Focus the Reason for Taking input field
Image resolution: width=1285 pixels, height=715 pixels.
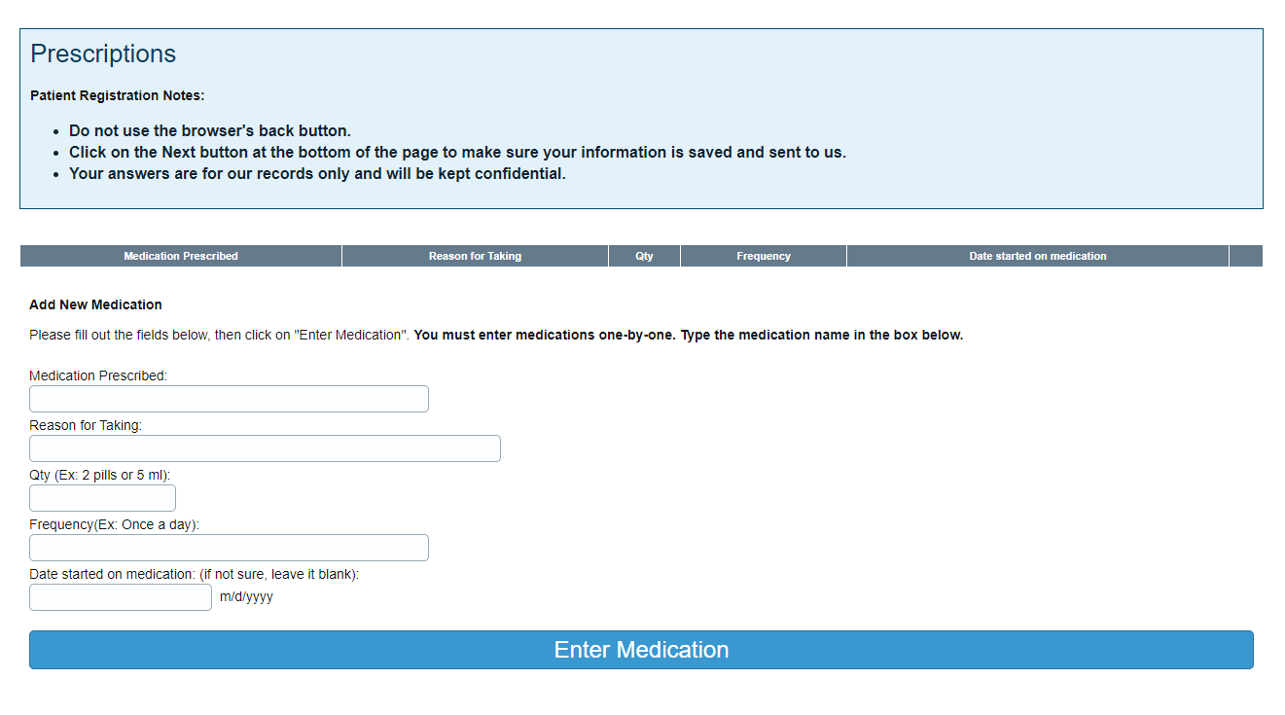point(265,448)
